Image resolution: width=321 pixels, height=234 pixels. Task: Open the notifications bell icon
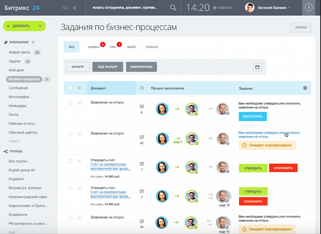click(x=74, y=8)
